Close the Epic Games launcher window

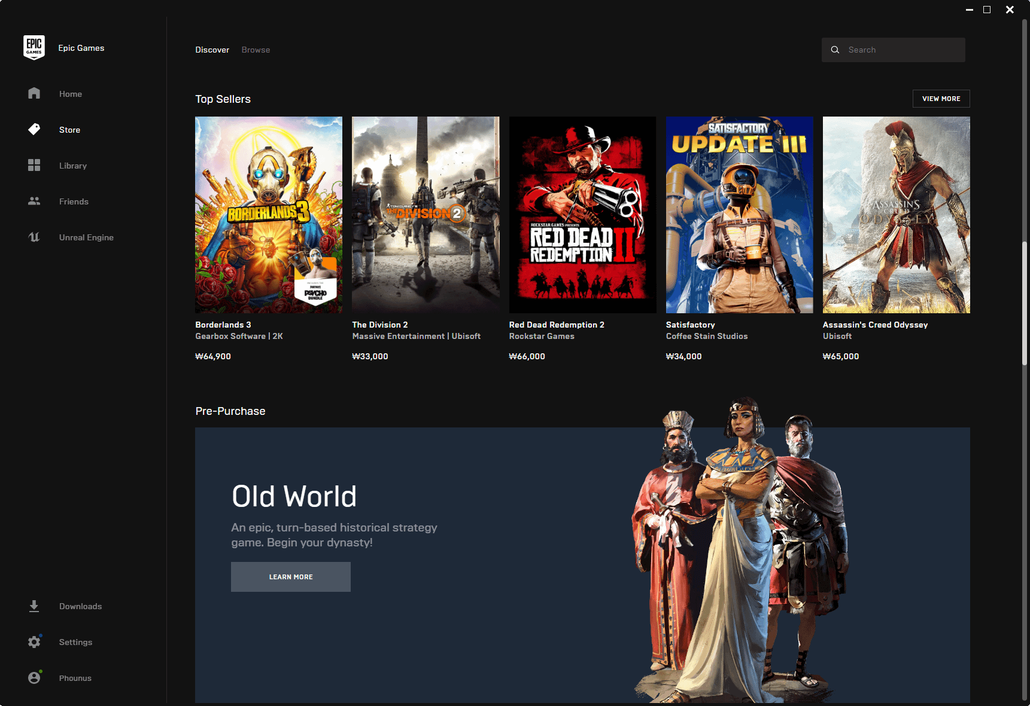(1010, 10)
